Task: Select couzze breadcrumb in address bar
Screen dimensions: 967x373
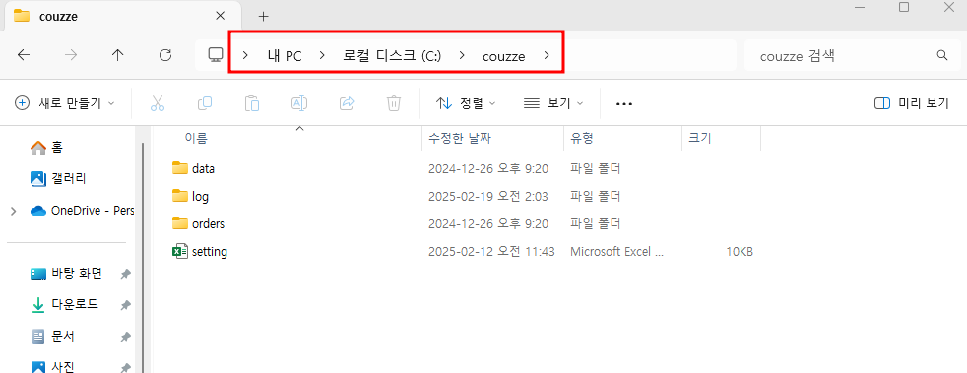Action: coord(504,56)
